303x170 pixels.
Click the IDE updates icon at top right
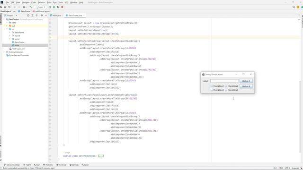pos(298,7)
